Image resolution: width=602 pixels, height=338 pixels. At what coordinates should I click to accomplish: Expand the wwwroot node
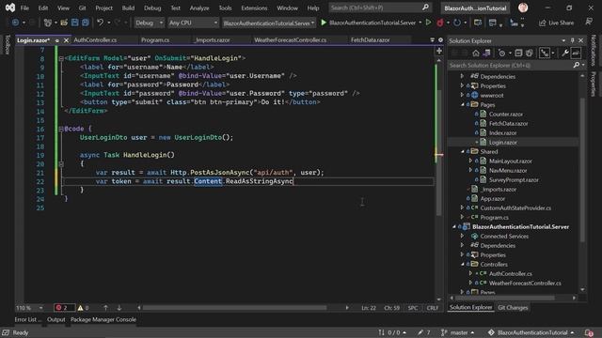point(462,95)
